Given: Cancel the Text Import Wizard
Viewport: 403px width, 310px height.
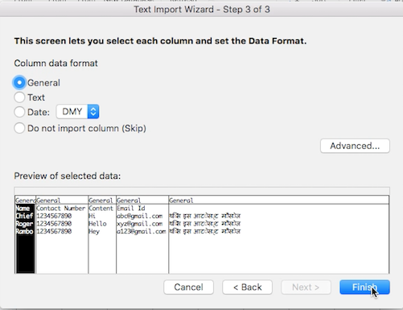Looking at the screenshot, I should (188, 287).
